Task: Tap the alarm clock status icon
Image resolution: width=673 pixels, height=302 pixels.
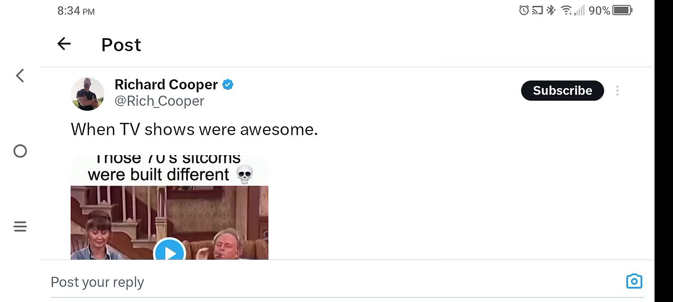Action: [x=524, y=10]
